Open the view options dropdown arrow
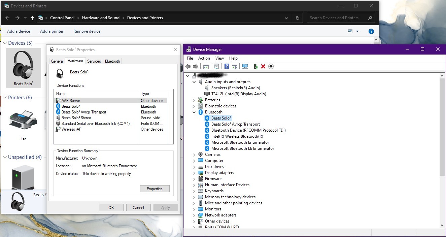This screenshot has height=237, width=446. click(x=357, y=31)
